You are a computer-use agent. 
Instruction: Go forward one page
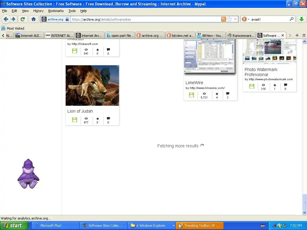tap(13, 19)
